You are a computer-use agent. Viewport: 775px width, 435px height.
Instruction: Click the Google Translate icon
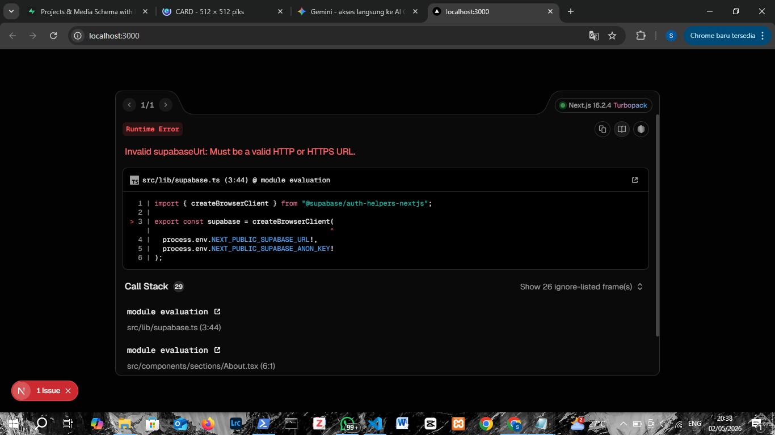[593, 36]
